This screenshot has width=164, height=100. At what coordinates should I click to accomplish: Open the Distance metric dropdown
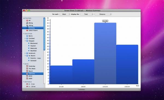tap(103, 14)
